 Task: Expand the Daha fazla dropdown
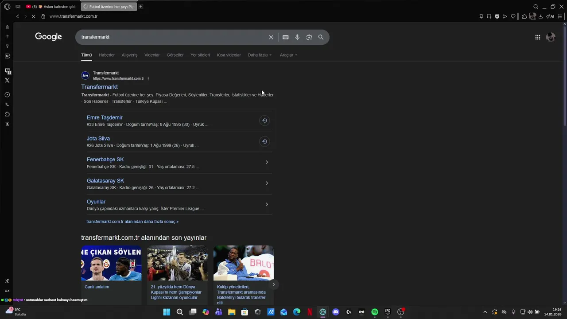click(x=260, y=55)
